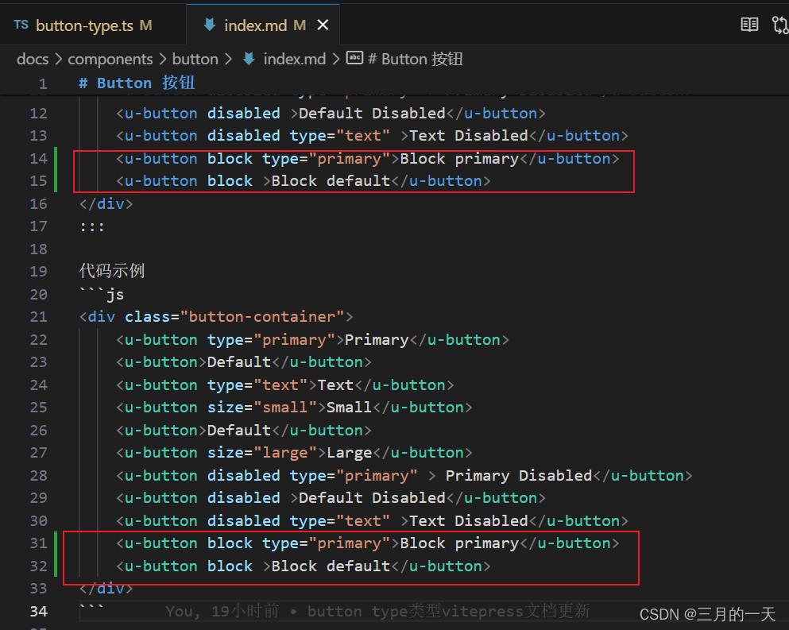Click 'Text Disabled' text on line 30
Screen dimensions: 789x630
[469, 521]
